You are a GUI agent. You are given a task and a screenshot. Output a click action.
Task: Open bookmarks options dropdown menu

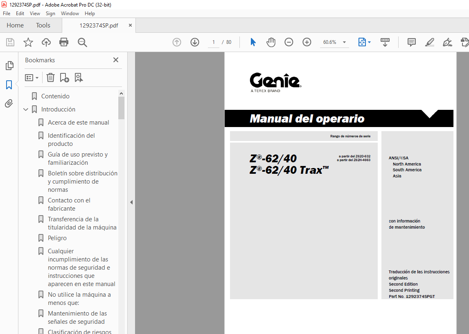pos(32,78)
